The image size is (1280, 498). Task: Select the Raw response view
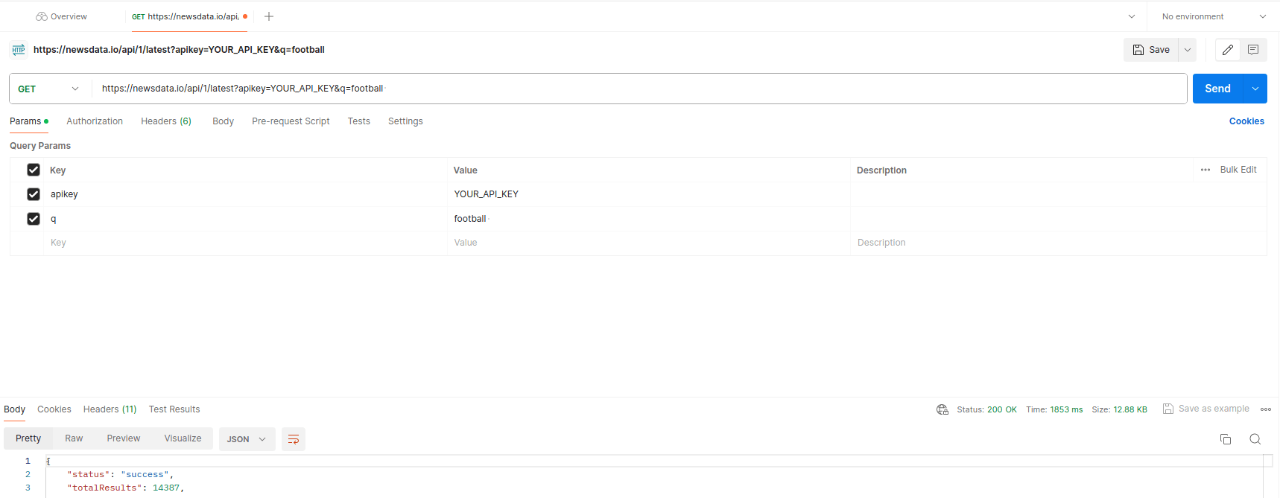click(74, 438)
